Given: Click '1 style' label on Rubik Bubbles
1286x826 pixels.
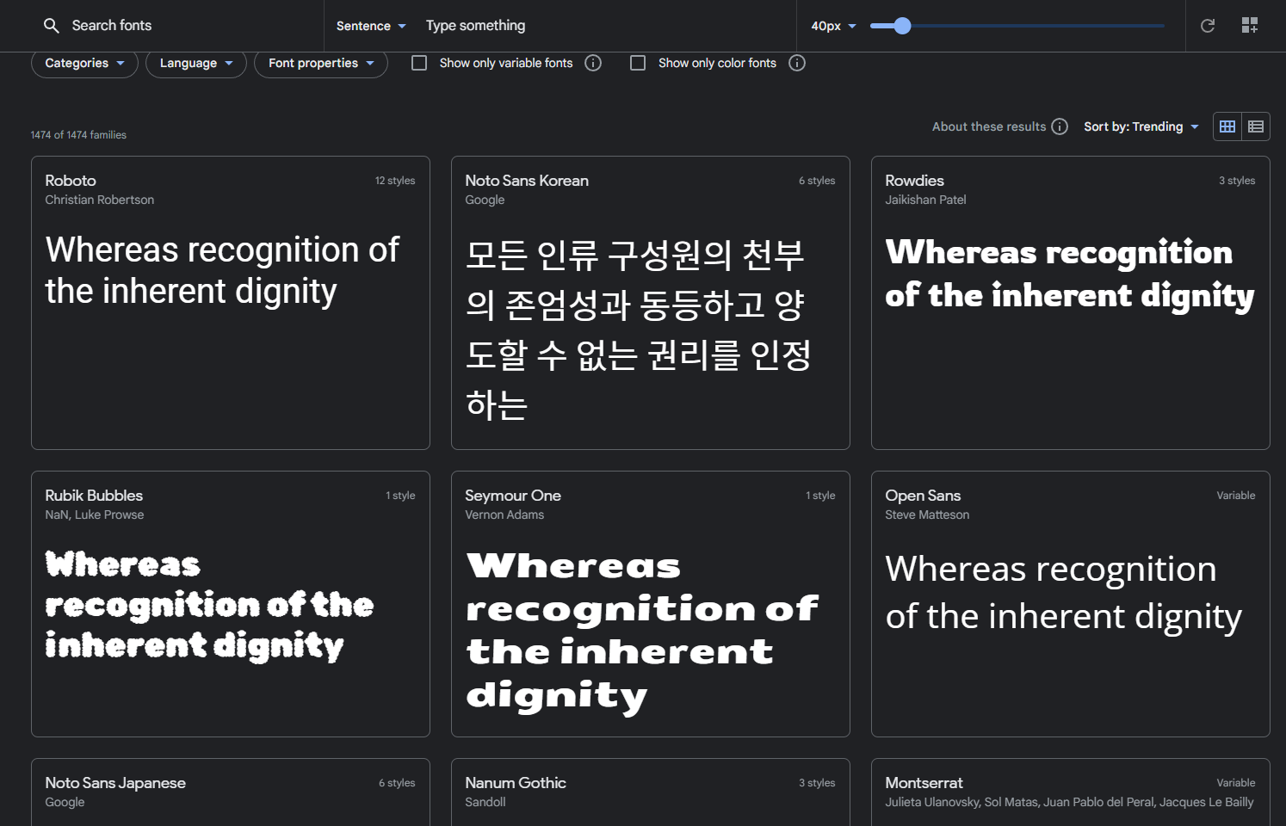Looking at the screenshot, I should 400,496.
